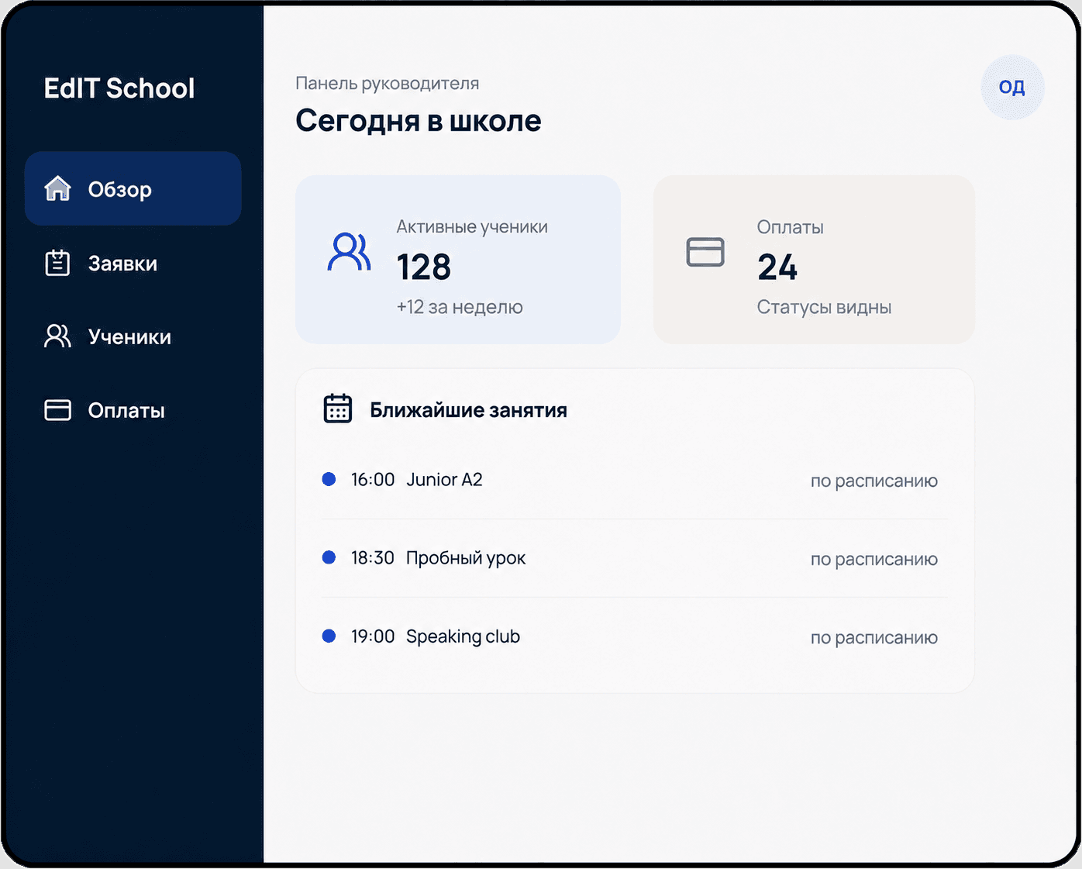Click the users icon in Активные ученики card

pos(349,252)
